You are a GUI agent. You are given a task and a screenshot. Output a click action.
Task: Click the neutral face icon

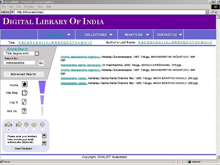34,125
